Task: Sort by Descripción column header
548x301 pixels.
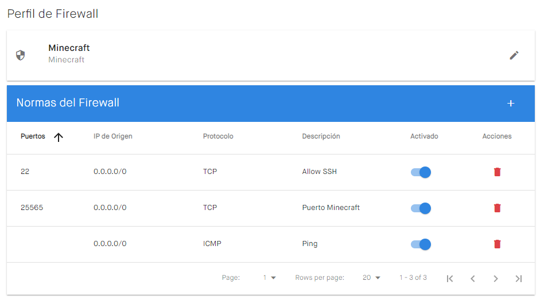Action: click(x=321, y=136)
